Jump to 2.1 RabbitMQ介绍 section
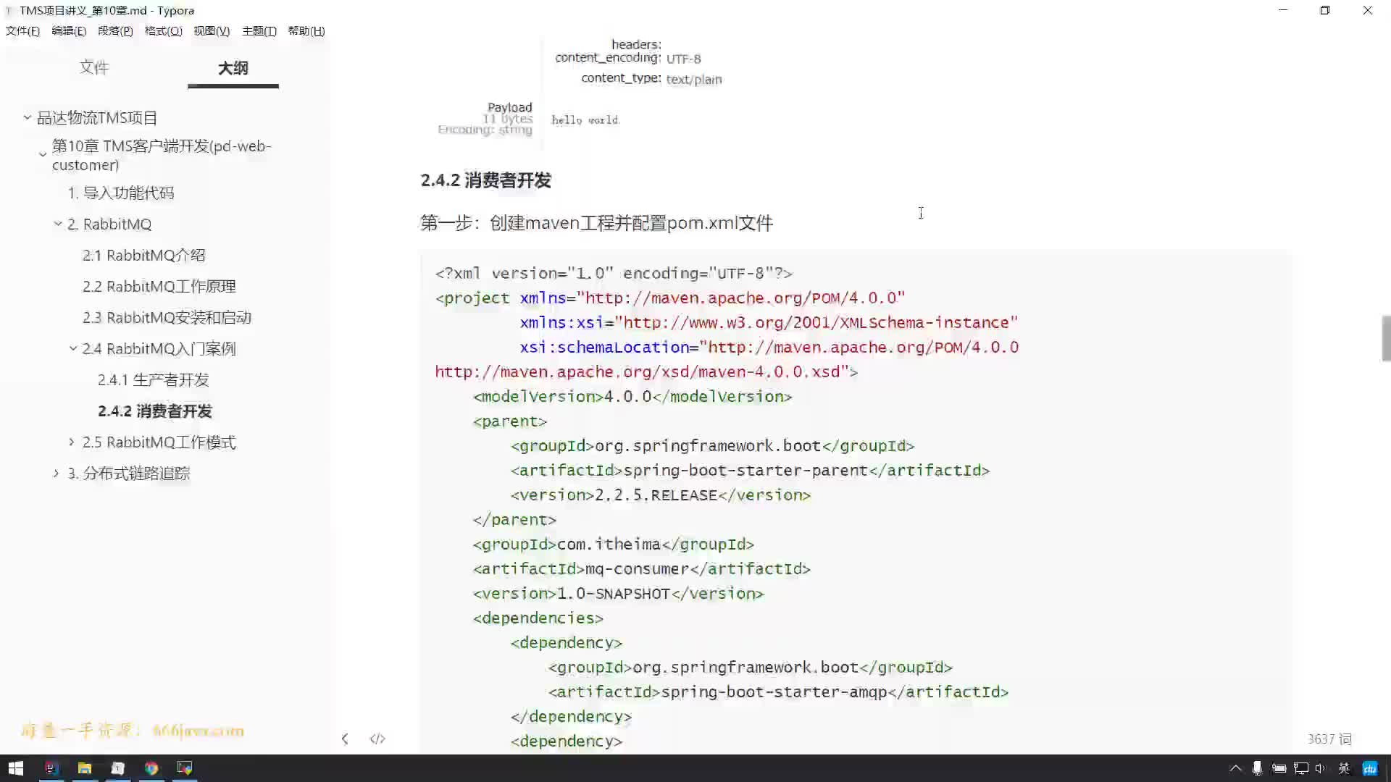 pos(143,256)
